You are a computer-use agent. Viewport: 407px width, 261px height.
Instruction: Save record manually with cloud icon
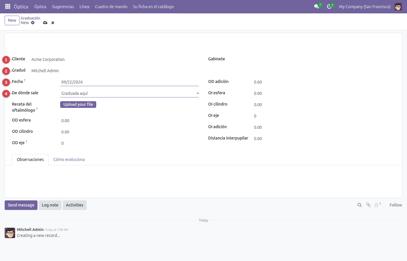[45, 23]
